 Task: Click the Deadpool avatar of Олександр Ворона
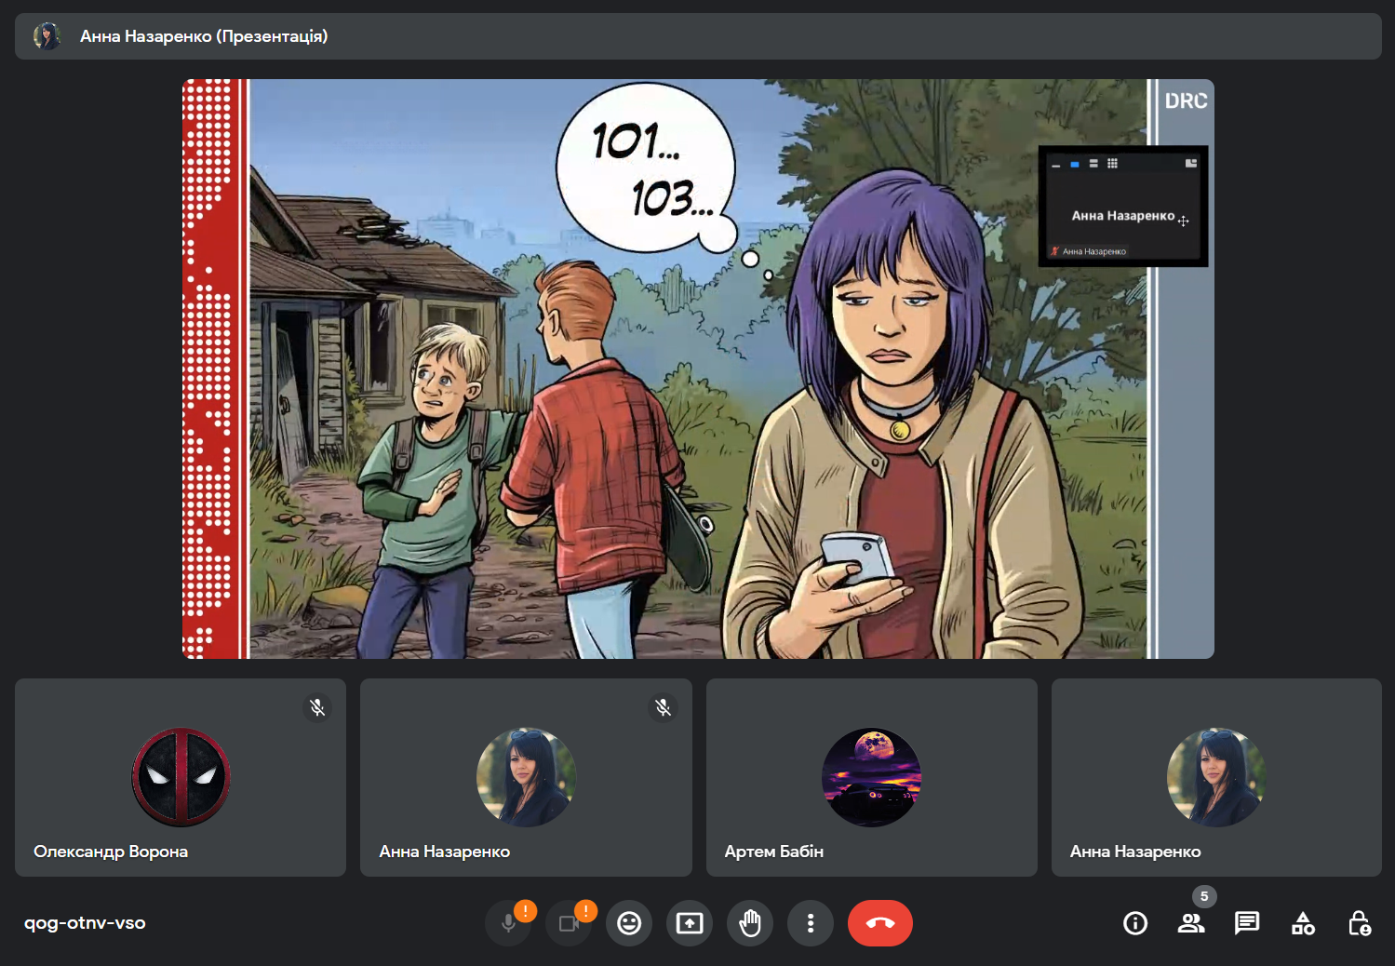click(181, 777)
